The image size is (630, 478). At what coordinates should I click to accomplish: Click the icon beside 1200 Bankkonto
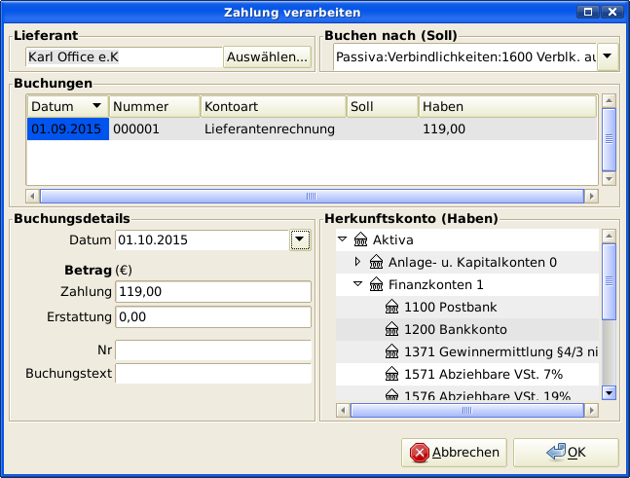click(392, 329)
